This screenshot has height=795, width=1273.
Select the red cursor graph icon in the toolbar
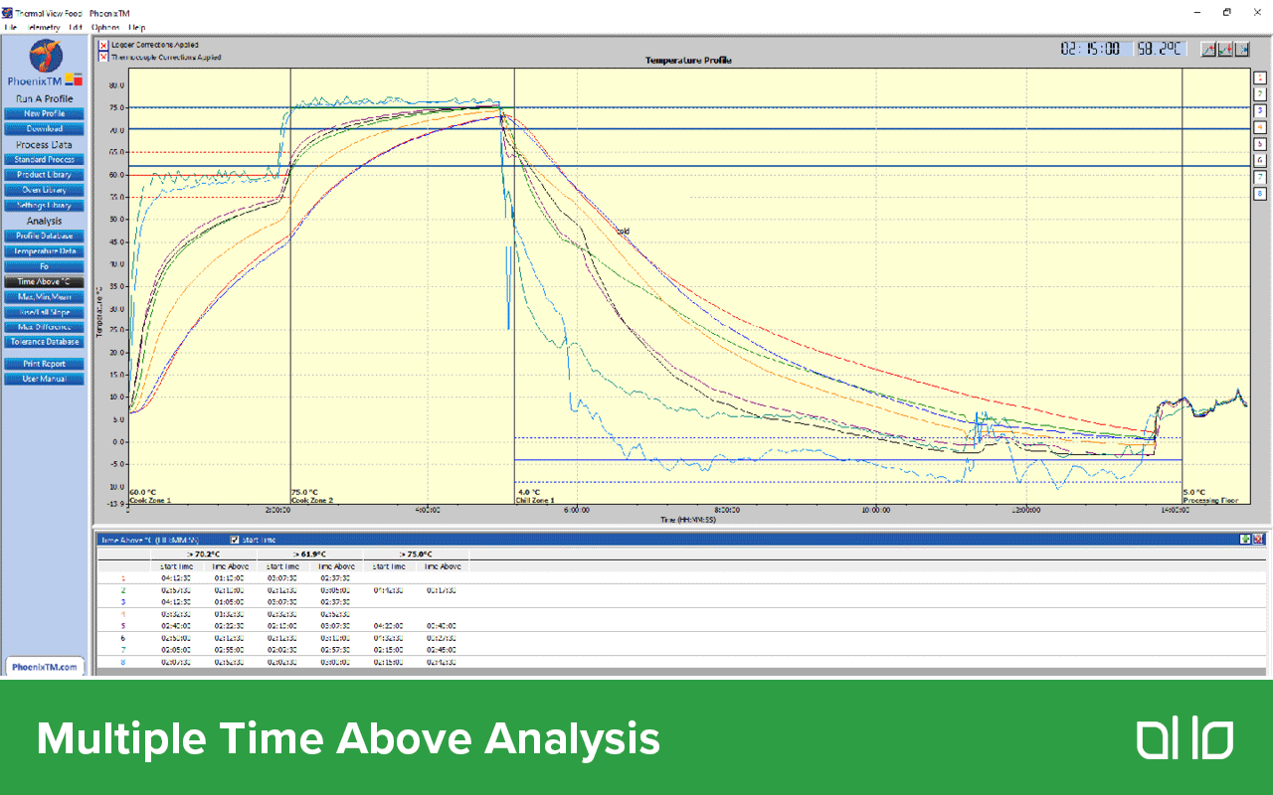pos(1208,48)
